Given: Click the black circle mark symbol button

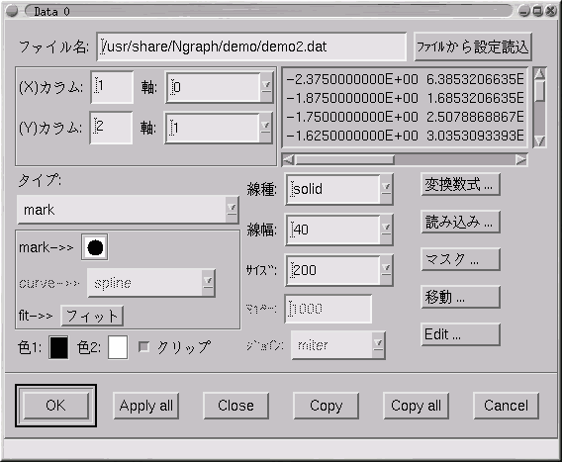Looking at the screenshot, I should click(95, 247).
